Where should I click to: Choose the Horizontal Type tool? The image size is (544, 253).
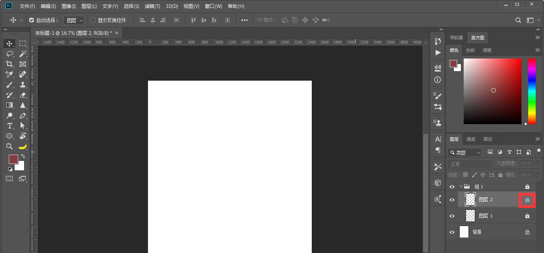tap(9, 126)
